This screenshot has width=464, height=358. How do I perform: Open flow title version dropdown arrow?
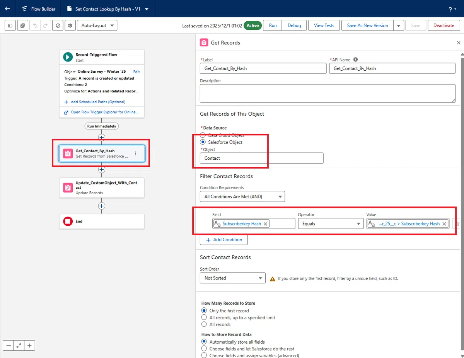(147, 9)
